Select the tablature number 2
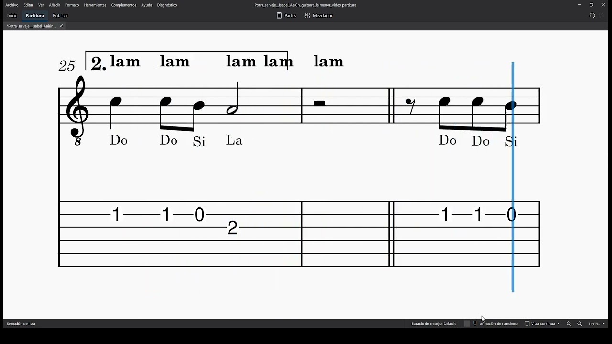612x344 pixels. tap(232, 228)
